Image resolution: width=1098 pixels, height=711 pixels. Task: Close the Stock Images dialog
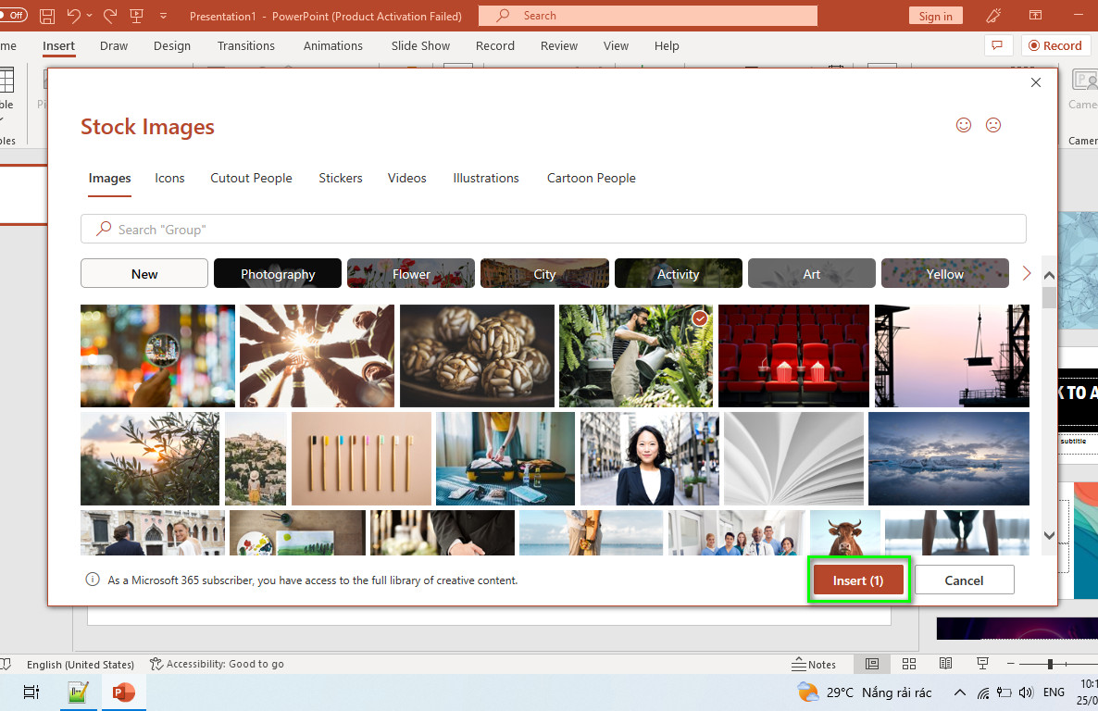(1036, 82)
